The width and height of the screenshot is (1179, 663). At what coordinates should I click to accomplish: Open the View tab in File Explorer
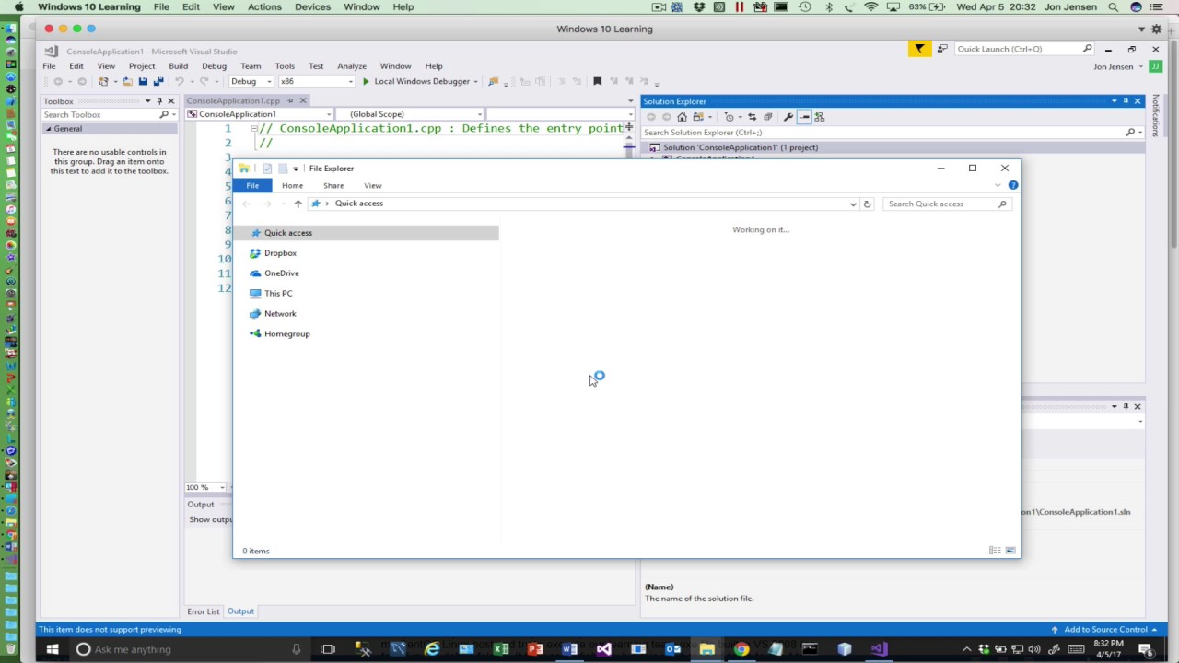pos(373,185)
